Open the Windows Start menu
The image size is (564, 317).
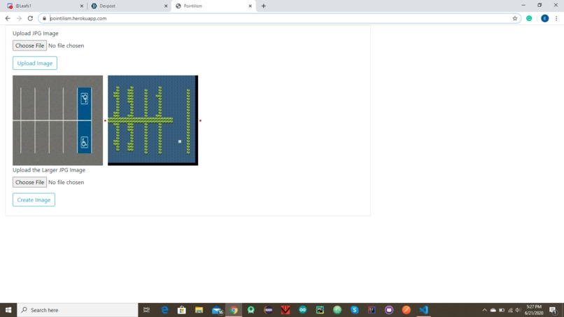pyautogui.click(x=8, y=310)
